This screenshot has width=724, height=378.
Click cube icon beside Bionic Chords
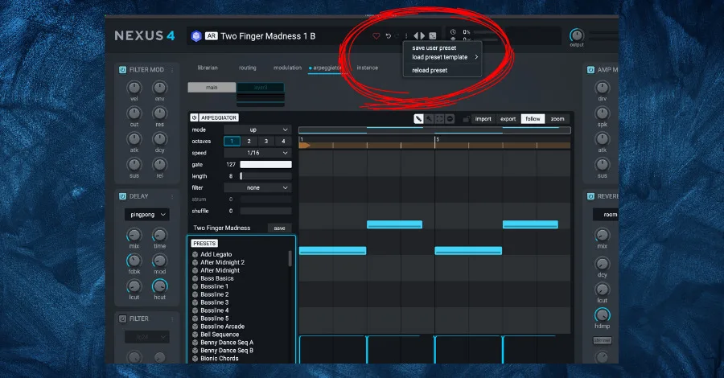(195, 359)
